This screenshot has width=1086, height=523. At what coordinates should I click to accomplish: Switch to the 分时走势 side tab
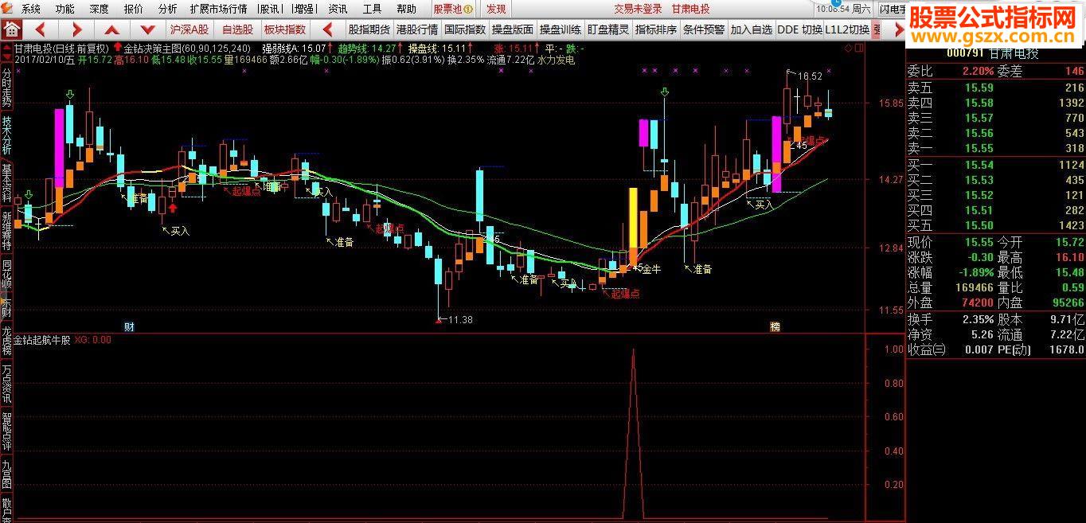(6, 86)
